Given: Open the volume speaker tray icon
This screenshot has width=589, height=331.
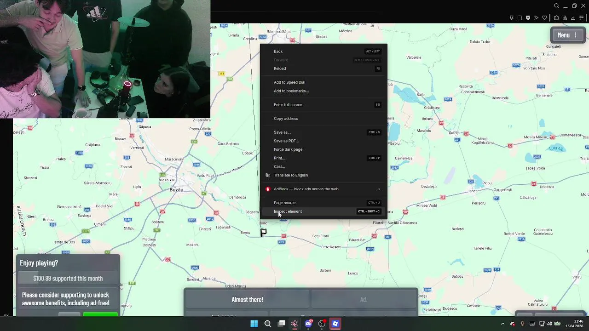Looking at the screenshot, I should pyautogui.click(x=549, y=324).
